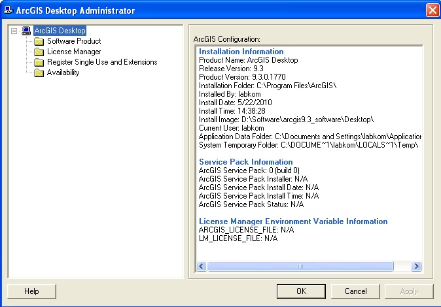Screen dimensions: 441x307
Task: Close the ArcGIS Desktop Administrator window
Action: tap(432, 10)
